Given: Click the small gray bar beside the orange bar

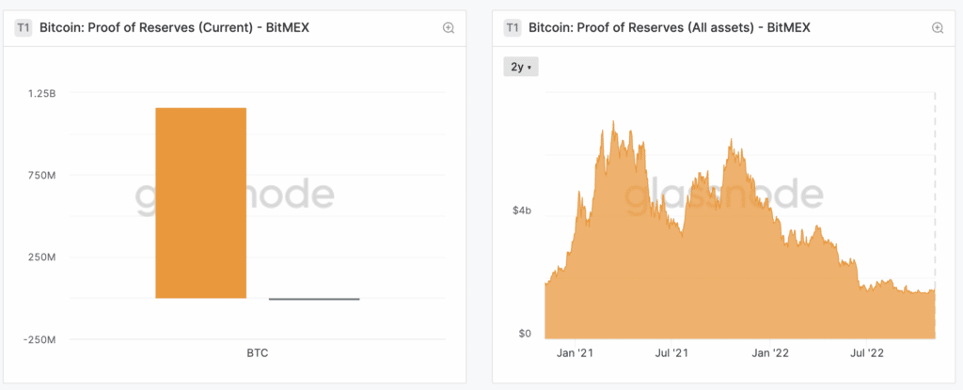Looking at the screenshot, I should 314,299.
